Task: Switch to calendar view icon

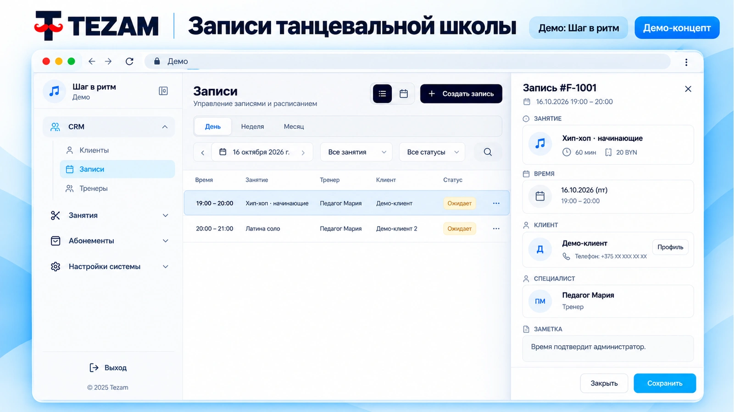Action: coord(404,94)
